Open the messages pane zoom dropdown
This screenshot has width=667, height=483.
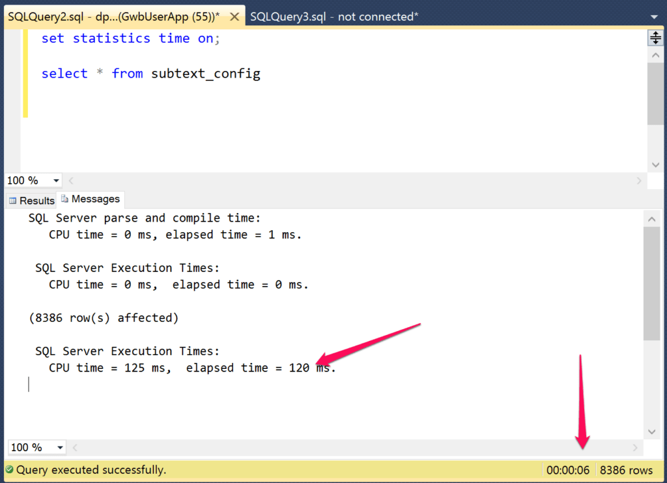click(x=60, y=447)
